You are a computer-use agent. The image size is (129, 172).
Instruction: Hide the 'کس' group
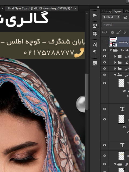[x=105, y=69]
